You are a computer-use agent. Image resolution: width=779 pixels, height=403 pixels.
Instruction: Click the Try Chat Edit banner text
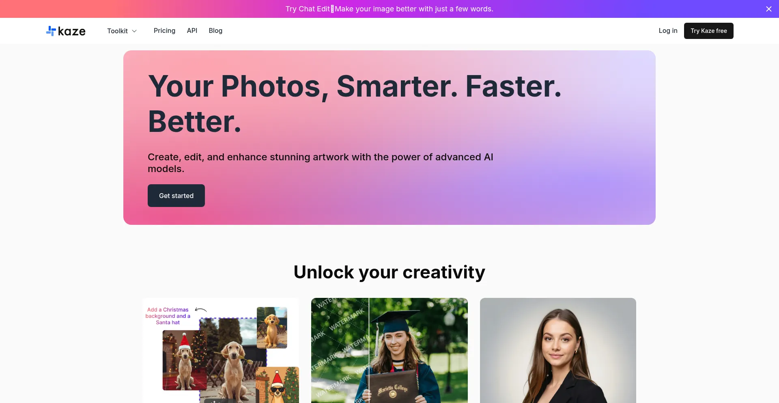(x=389, y=9)
